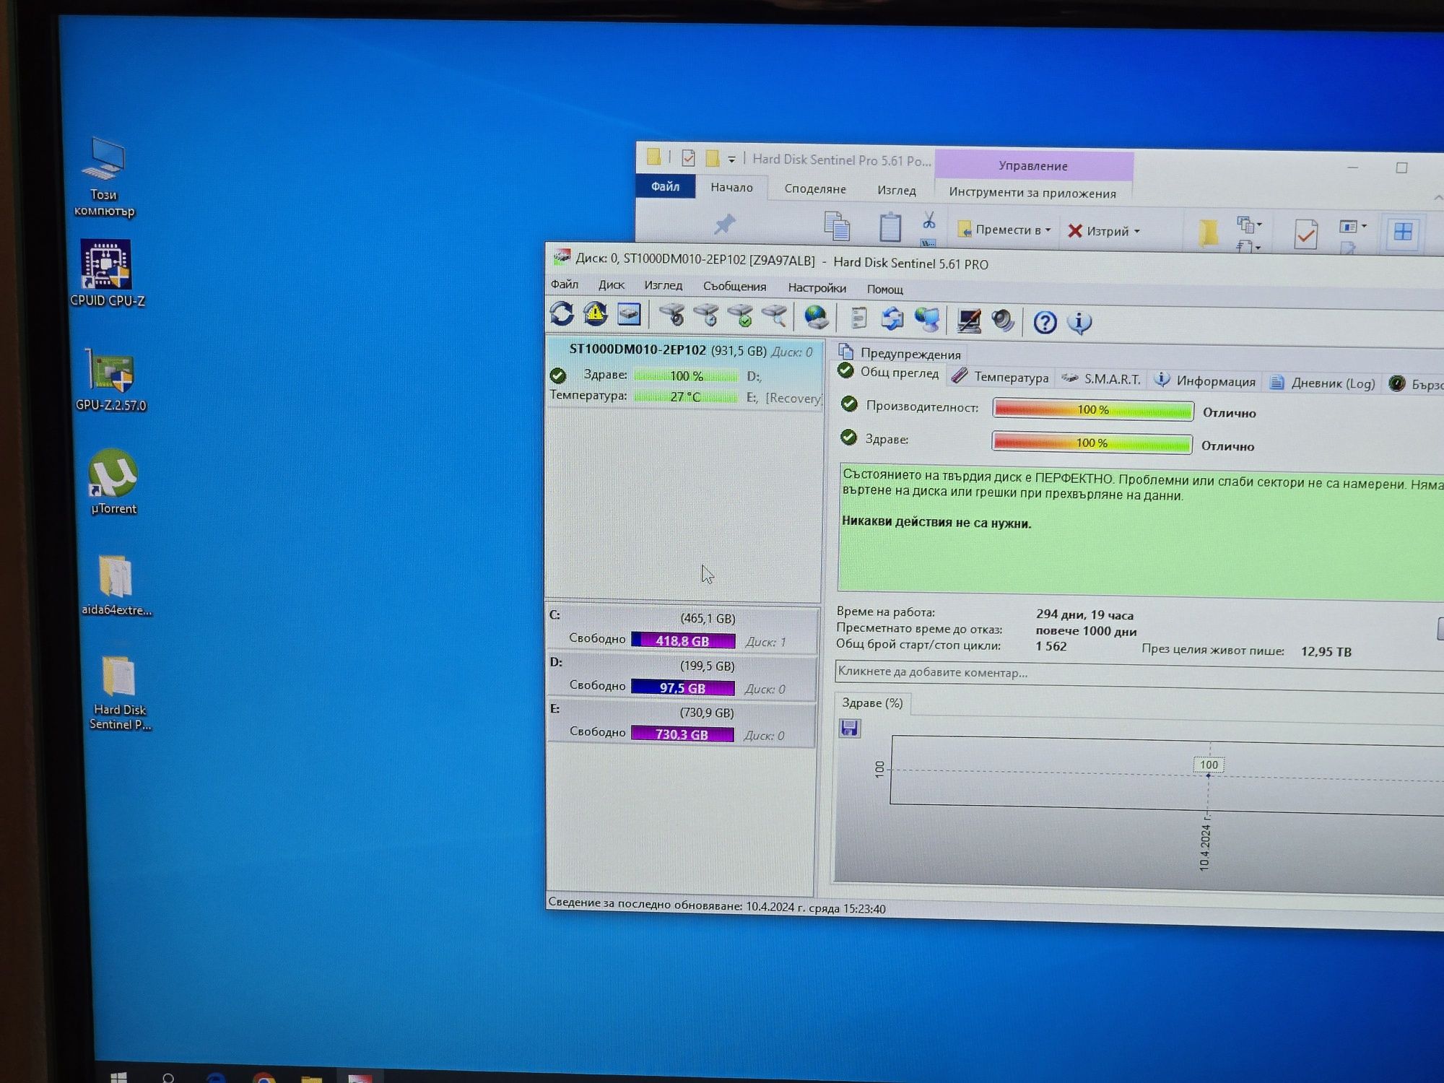Image resolution: width=1444 pixels, height=1083 pixels.
Task: Click the search icon on the taskbar
Action: pos(168,1078)
